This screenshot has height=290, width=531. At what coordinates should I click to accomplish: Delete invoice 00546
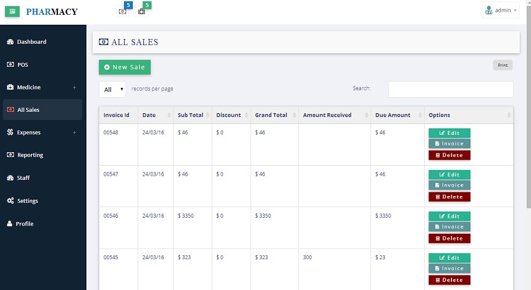coord(449,238)
